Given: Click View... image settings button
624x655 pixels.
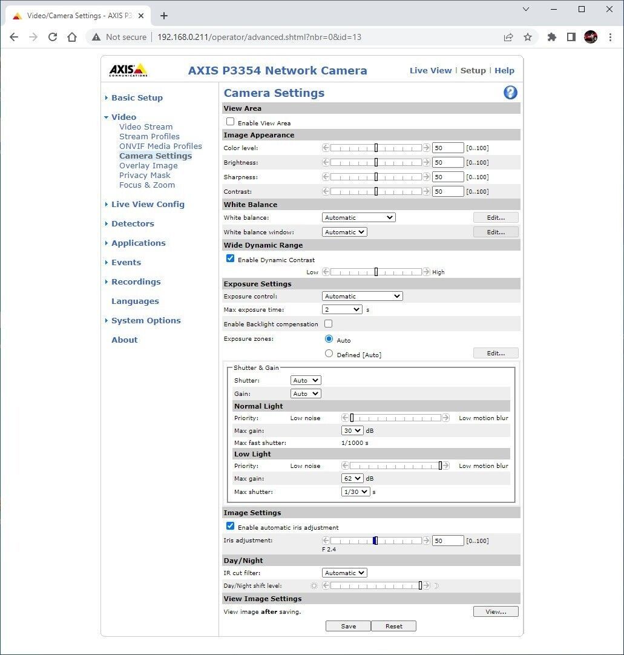Looking at the screenshot, I should pos(496,611).
